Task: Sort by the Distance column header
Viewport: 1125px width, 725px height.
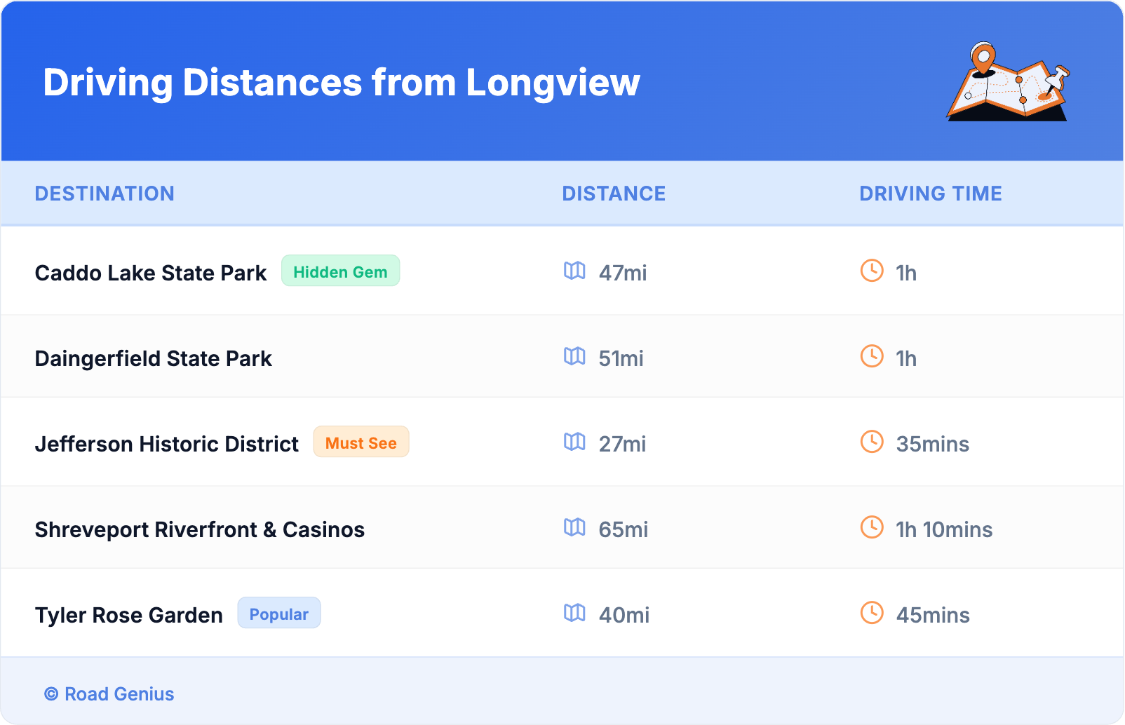Action: tap(614, 194)
